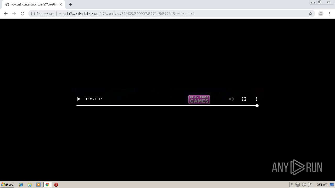Click the video progress slider handle
Screen dimensions: 335x188
[257, 106]
